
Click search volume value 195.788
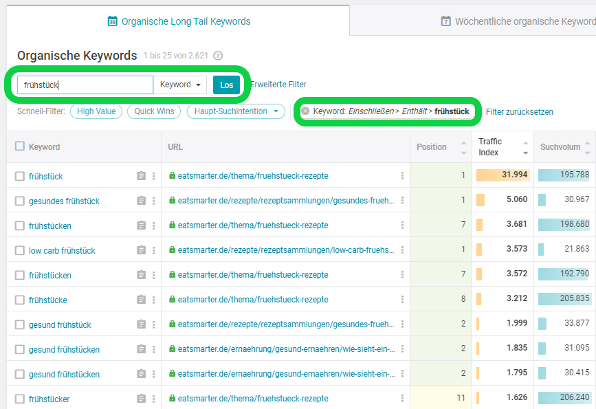[574, 175]
